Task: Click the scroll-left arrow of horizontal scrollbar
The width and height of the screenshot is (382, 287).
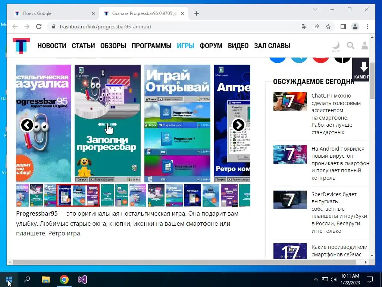Action: (x=9, y=262)
